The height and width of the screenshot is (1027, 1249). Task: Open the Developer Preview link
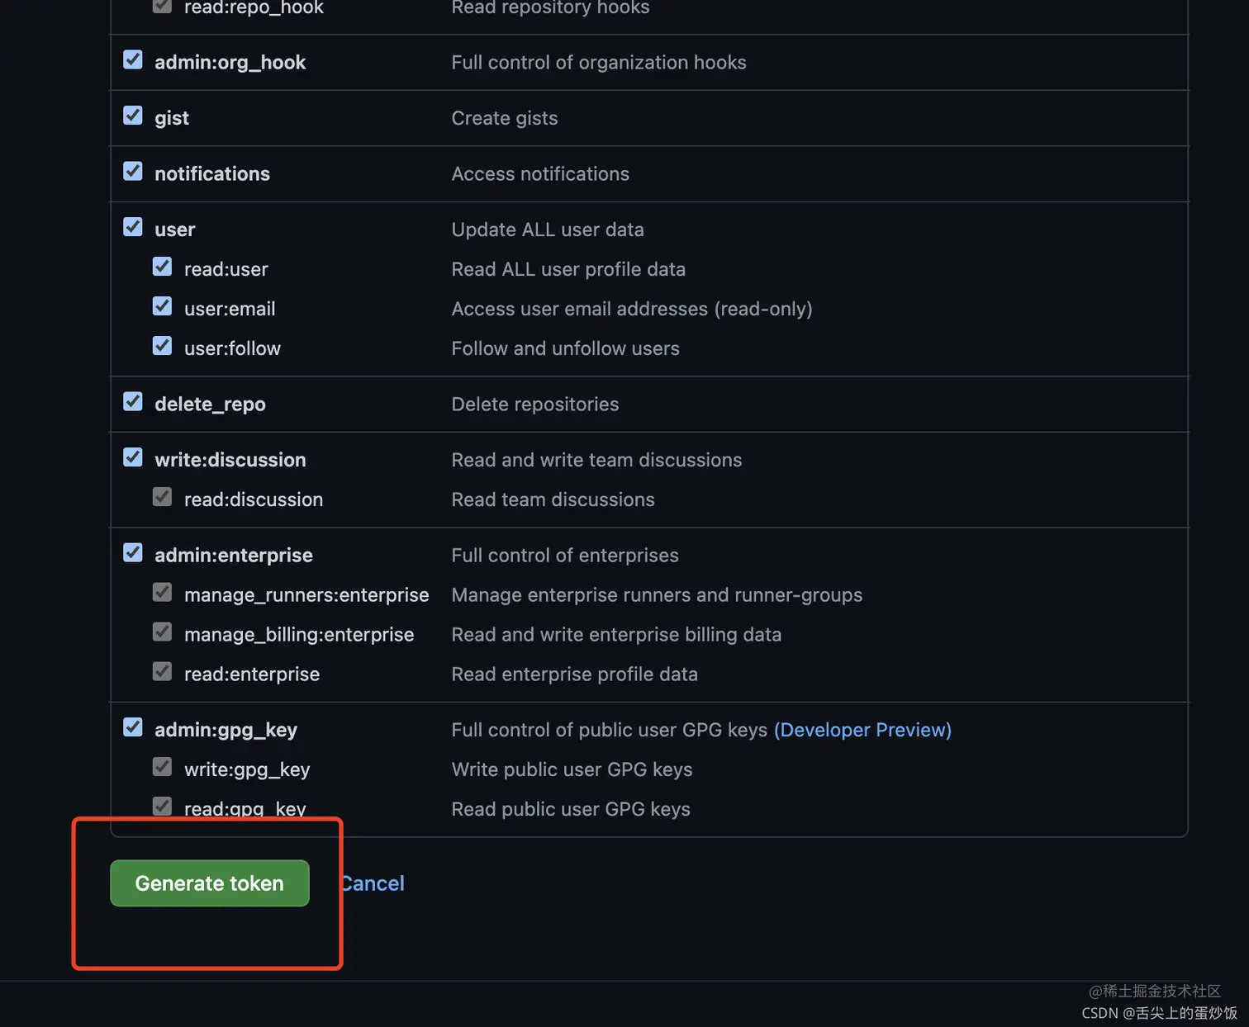coord(862,730)
